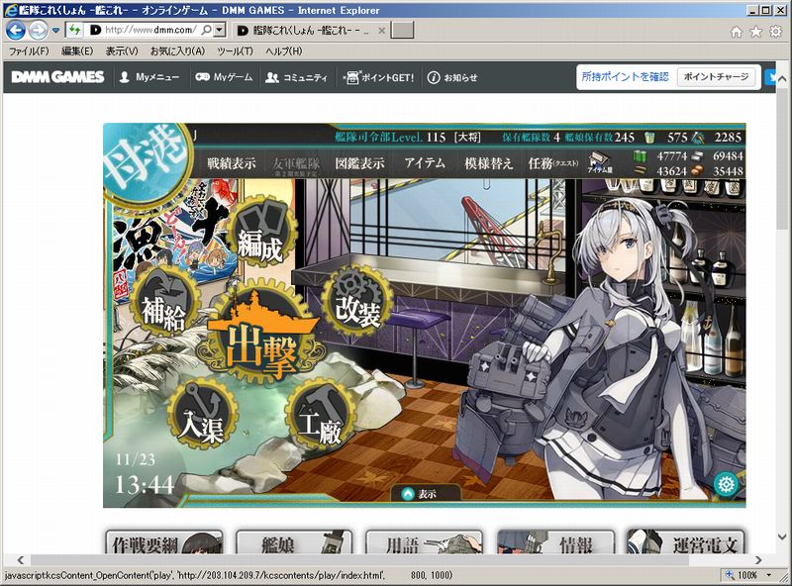The image size is (792, 586).
Task: Click the search magnifier in address bar
Action: [206, 30]
